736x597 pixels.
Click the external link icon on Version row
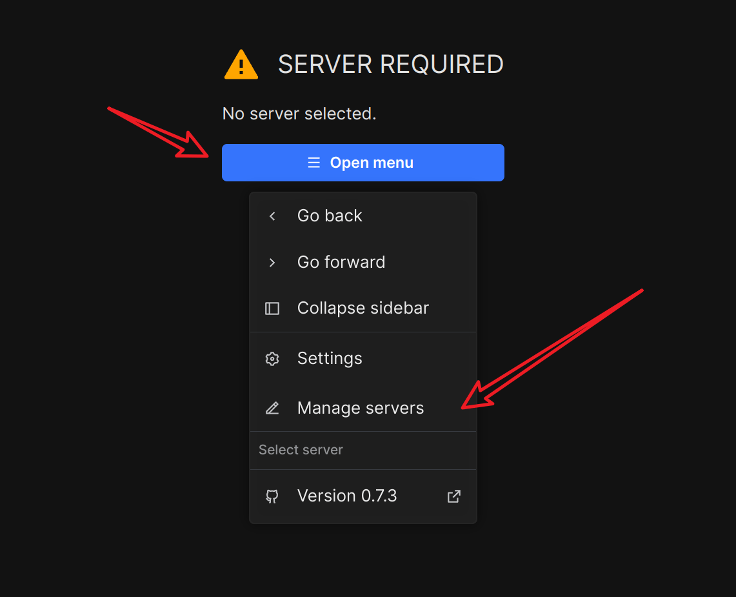point(454,496)
